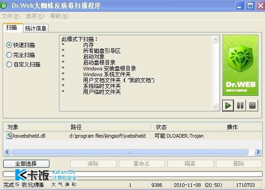
Task: Click the 全部选择 select all button
Action: [26, 164]
